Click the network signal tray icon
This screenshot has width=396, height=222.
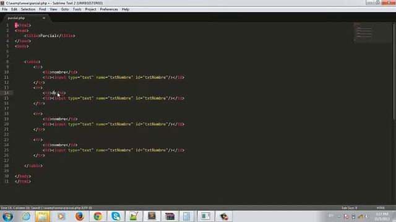click(x=360, y=216)
